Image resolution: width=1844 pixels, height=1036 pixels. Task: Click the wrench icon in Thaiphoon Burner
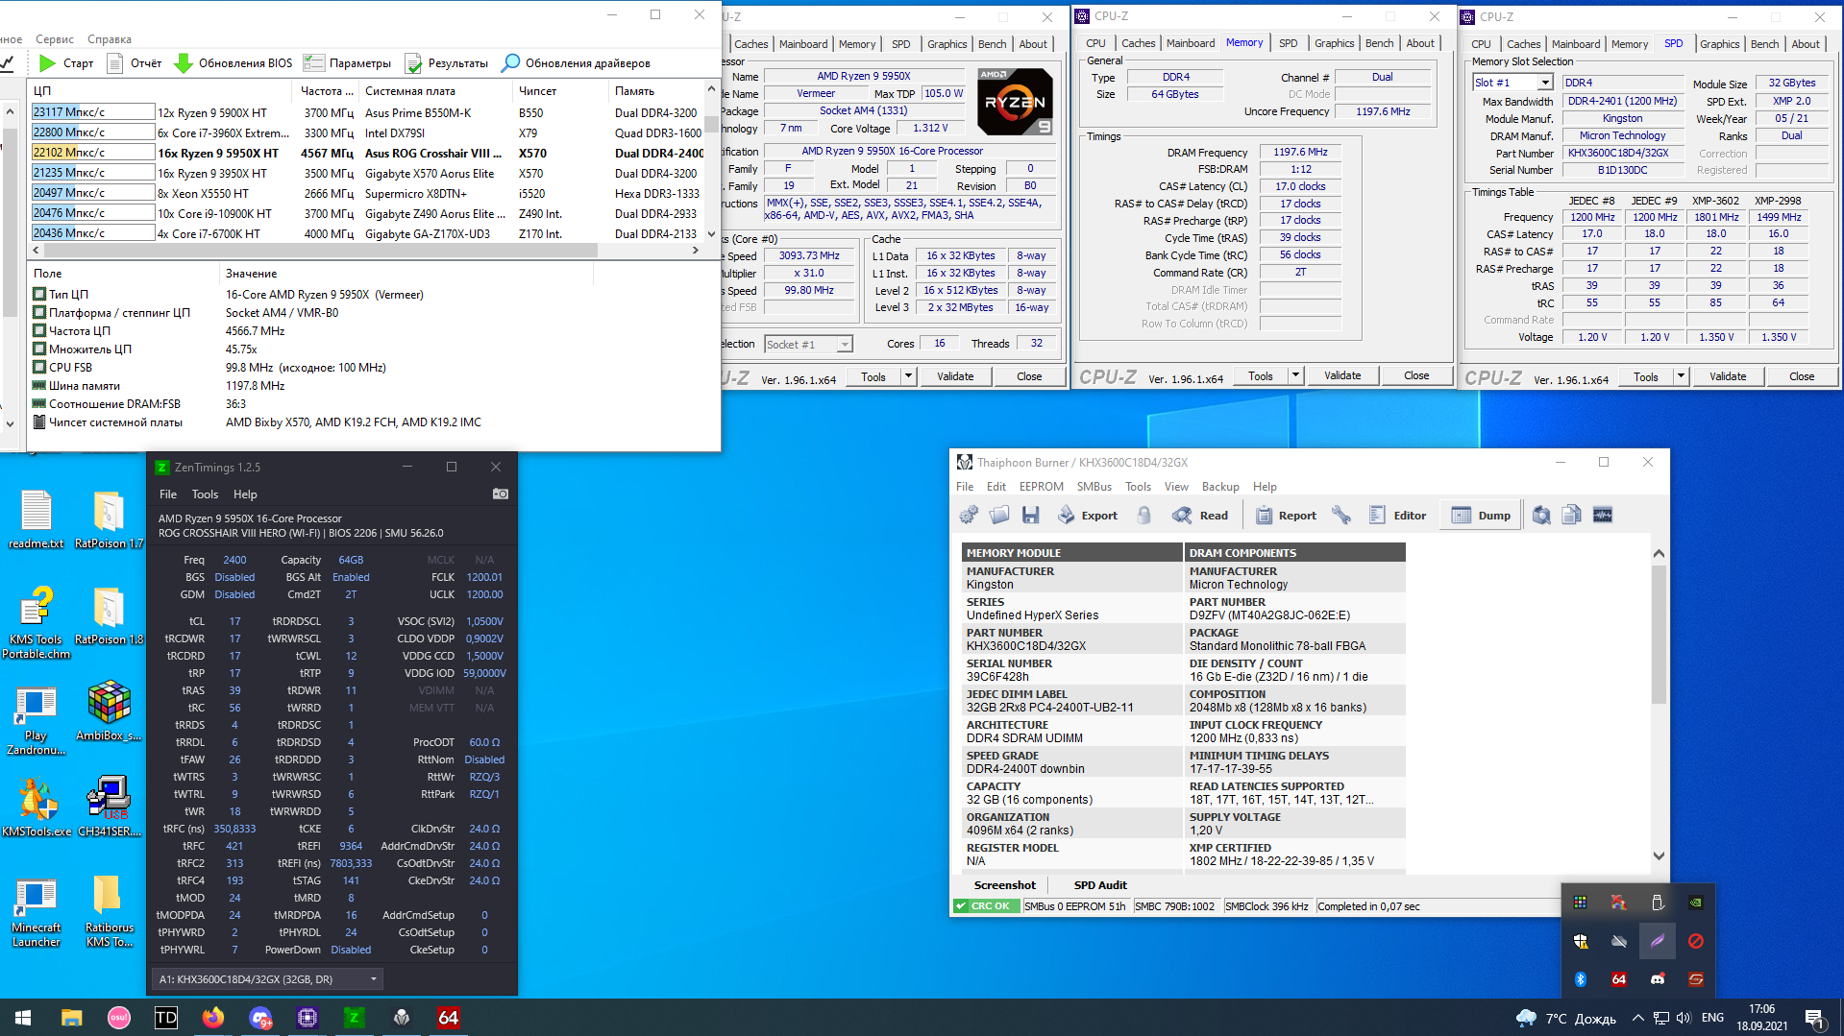tap(1341, 516)
